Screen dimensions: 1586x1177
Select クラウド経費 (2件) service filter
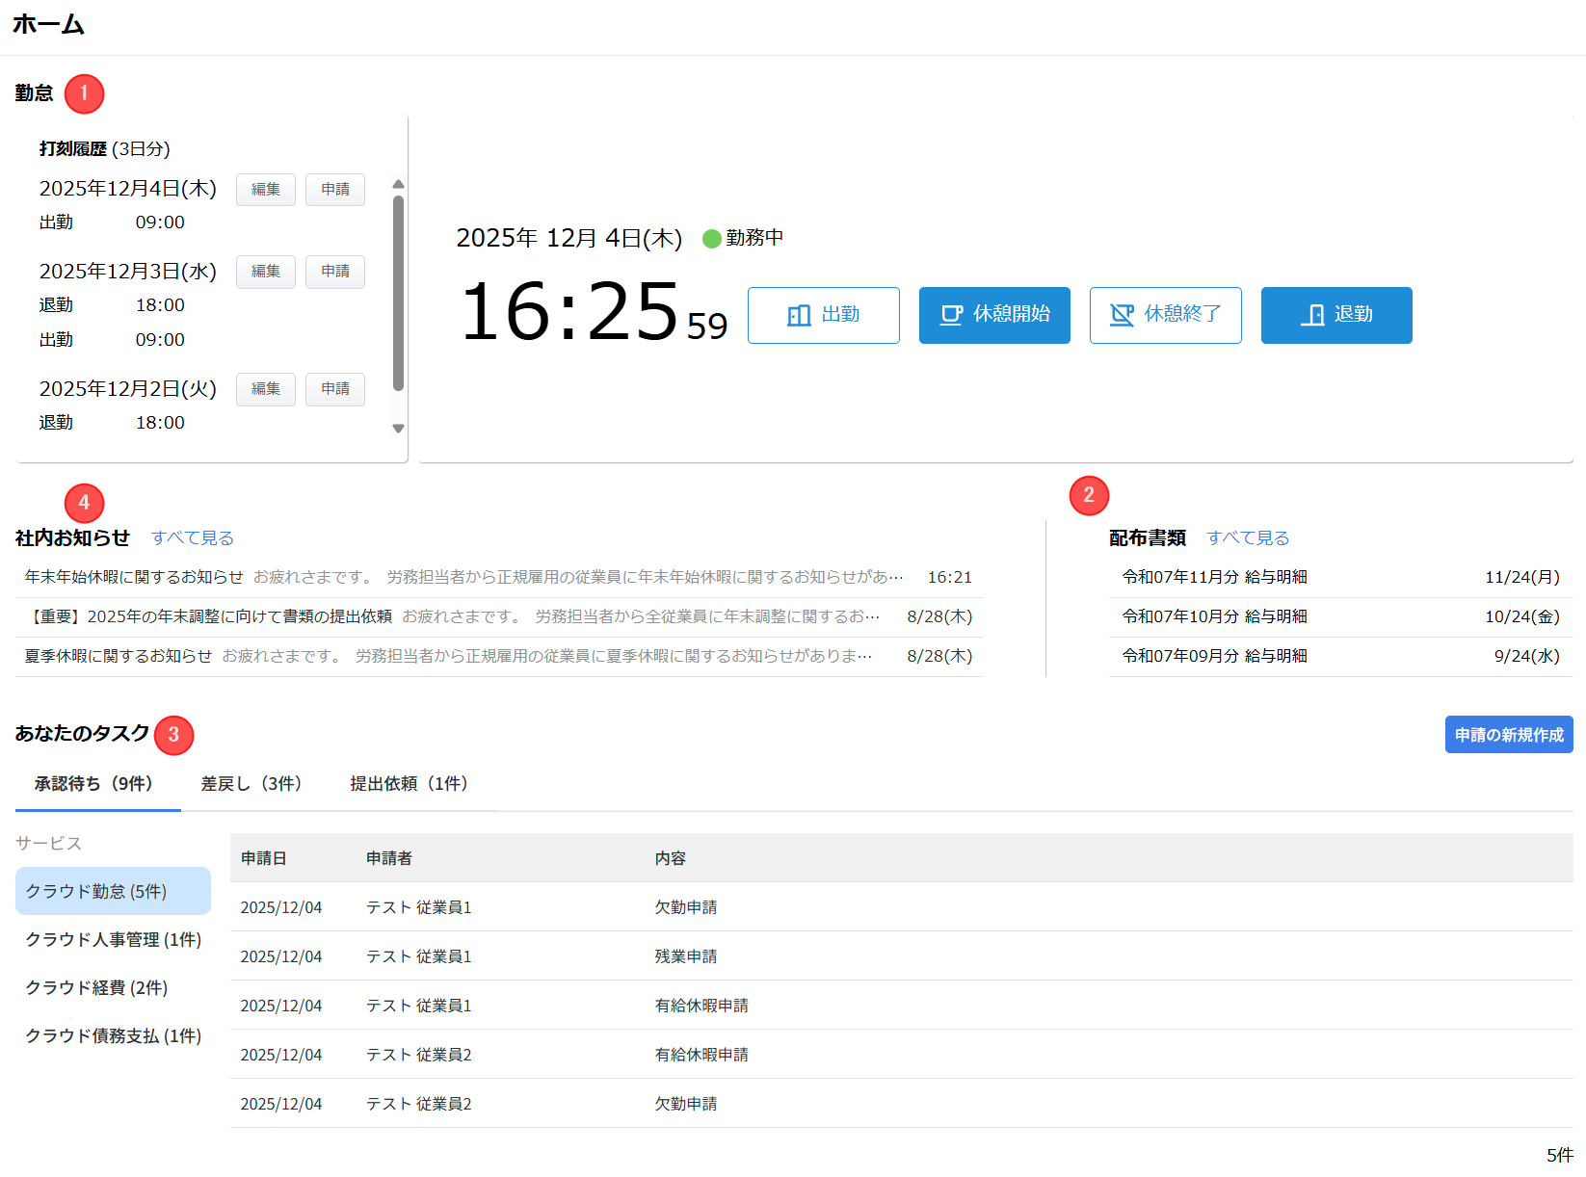pos(96,988)
